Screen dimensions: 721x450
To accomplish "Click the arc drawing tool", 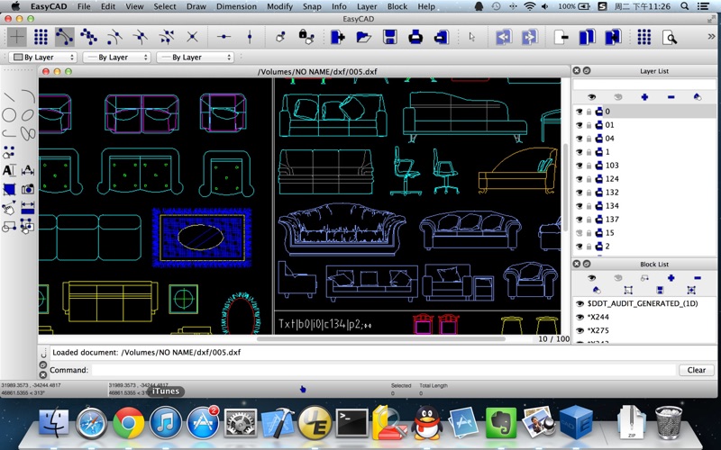I will tap(28, 96).
